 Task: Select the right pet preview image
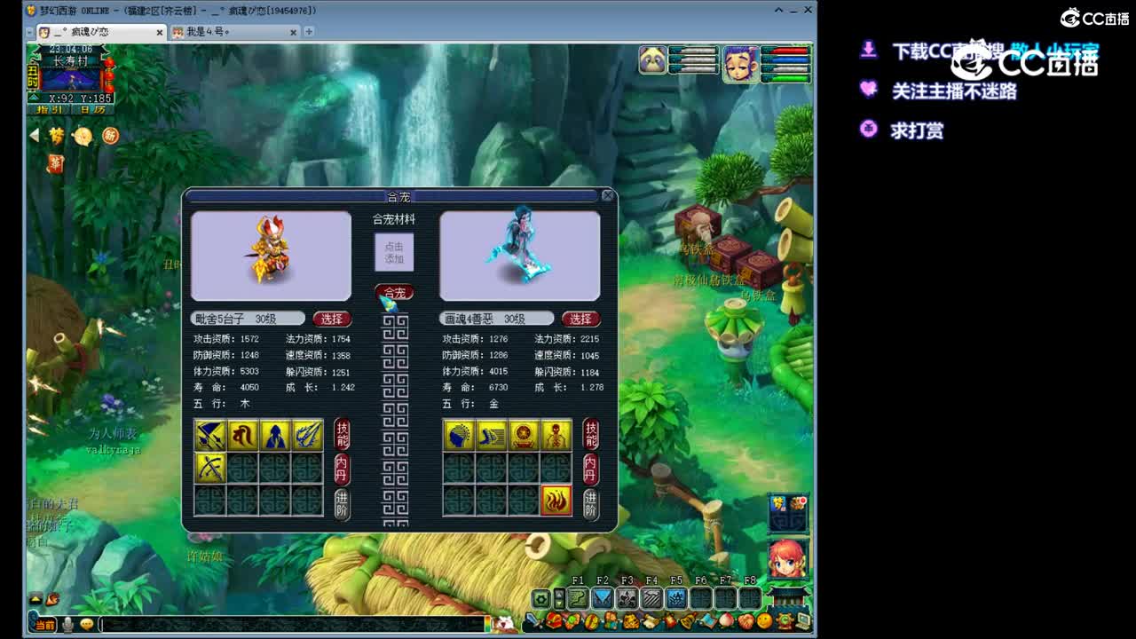[520, 256]
